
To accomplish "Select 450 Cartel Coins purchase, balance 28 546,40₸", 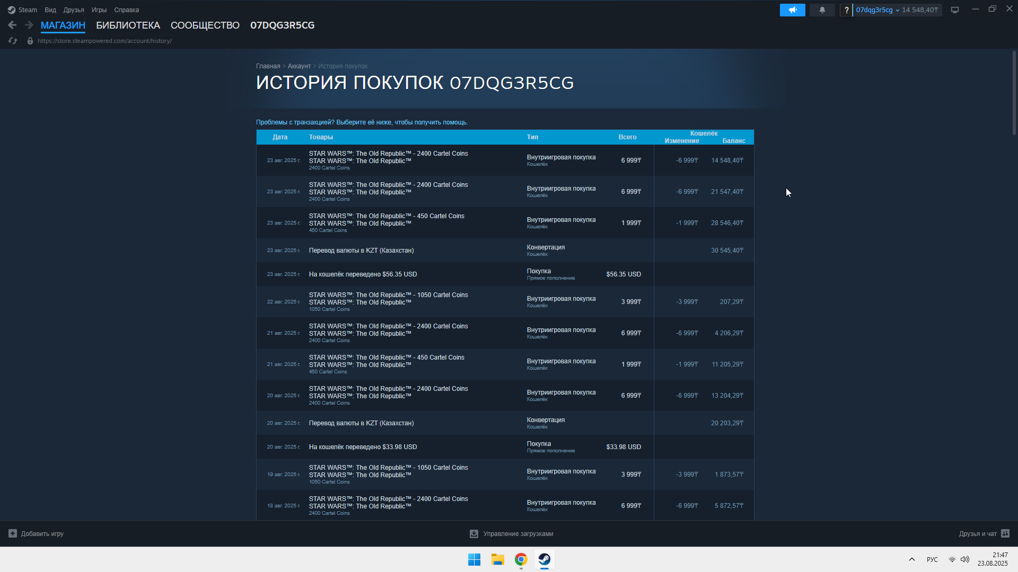I will tap(505, 223).
